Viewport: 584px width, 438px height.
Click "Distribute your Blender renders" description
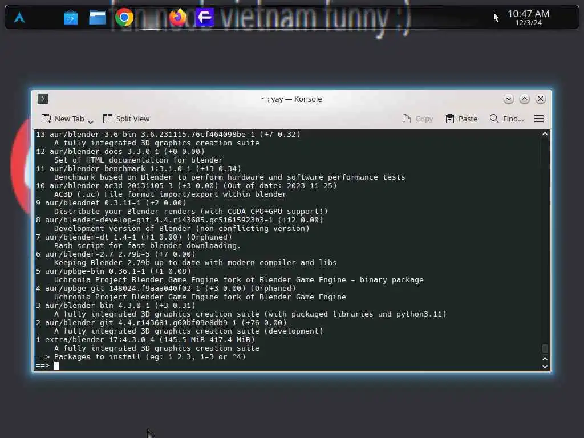[190, 211]
